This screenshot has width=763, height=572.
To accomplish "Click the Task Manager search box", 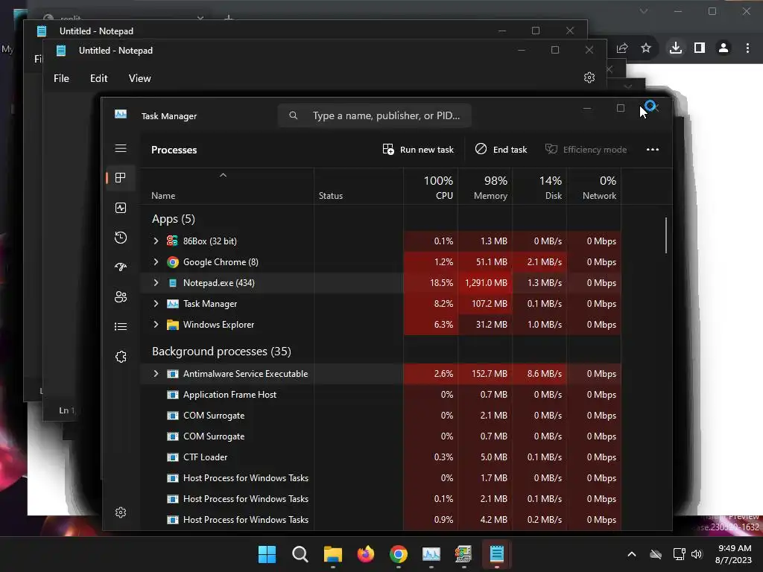I will (x=375, y=115).
